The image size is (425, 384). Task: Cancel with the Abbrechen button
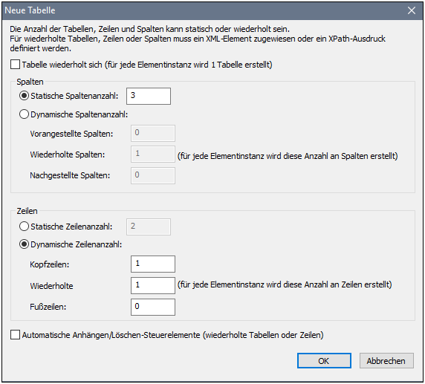[x=386, y=361]
